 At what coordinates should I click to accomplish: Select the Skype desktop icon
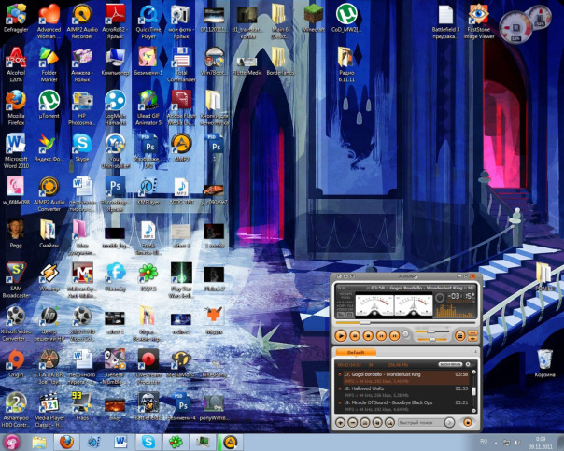(x=82, y=143)
